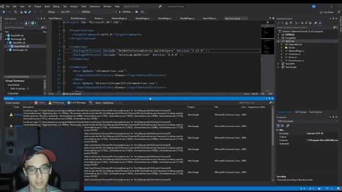Toggle the passed tests filter in Test Explorer
Image resolution: width=342 pixels, height=192 pixels.
(x=34, y=23)
